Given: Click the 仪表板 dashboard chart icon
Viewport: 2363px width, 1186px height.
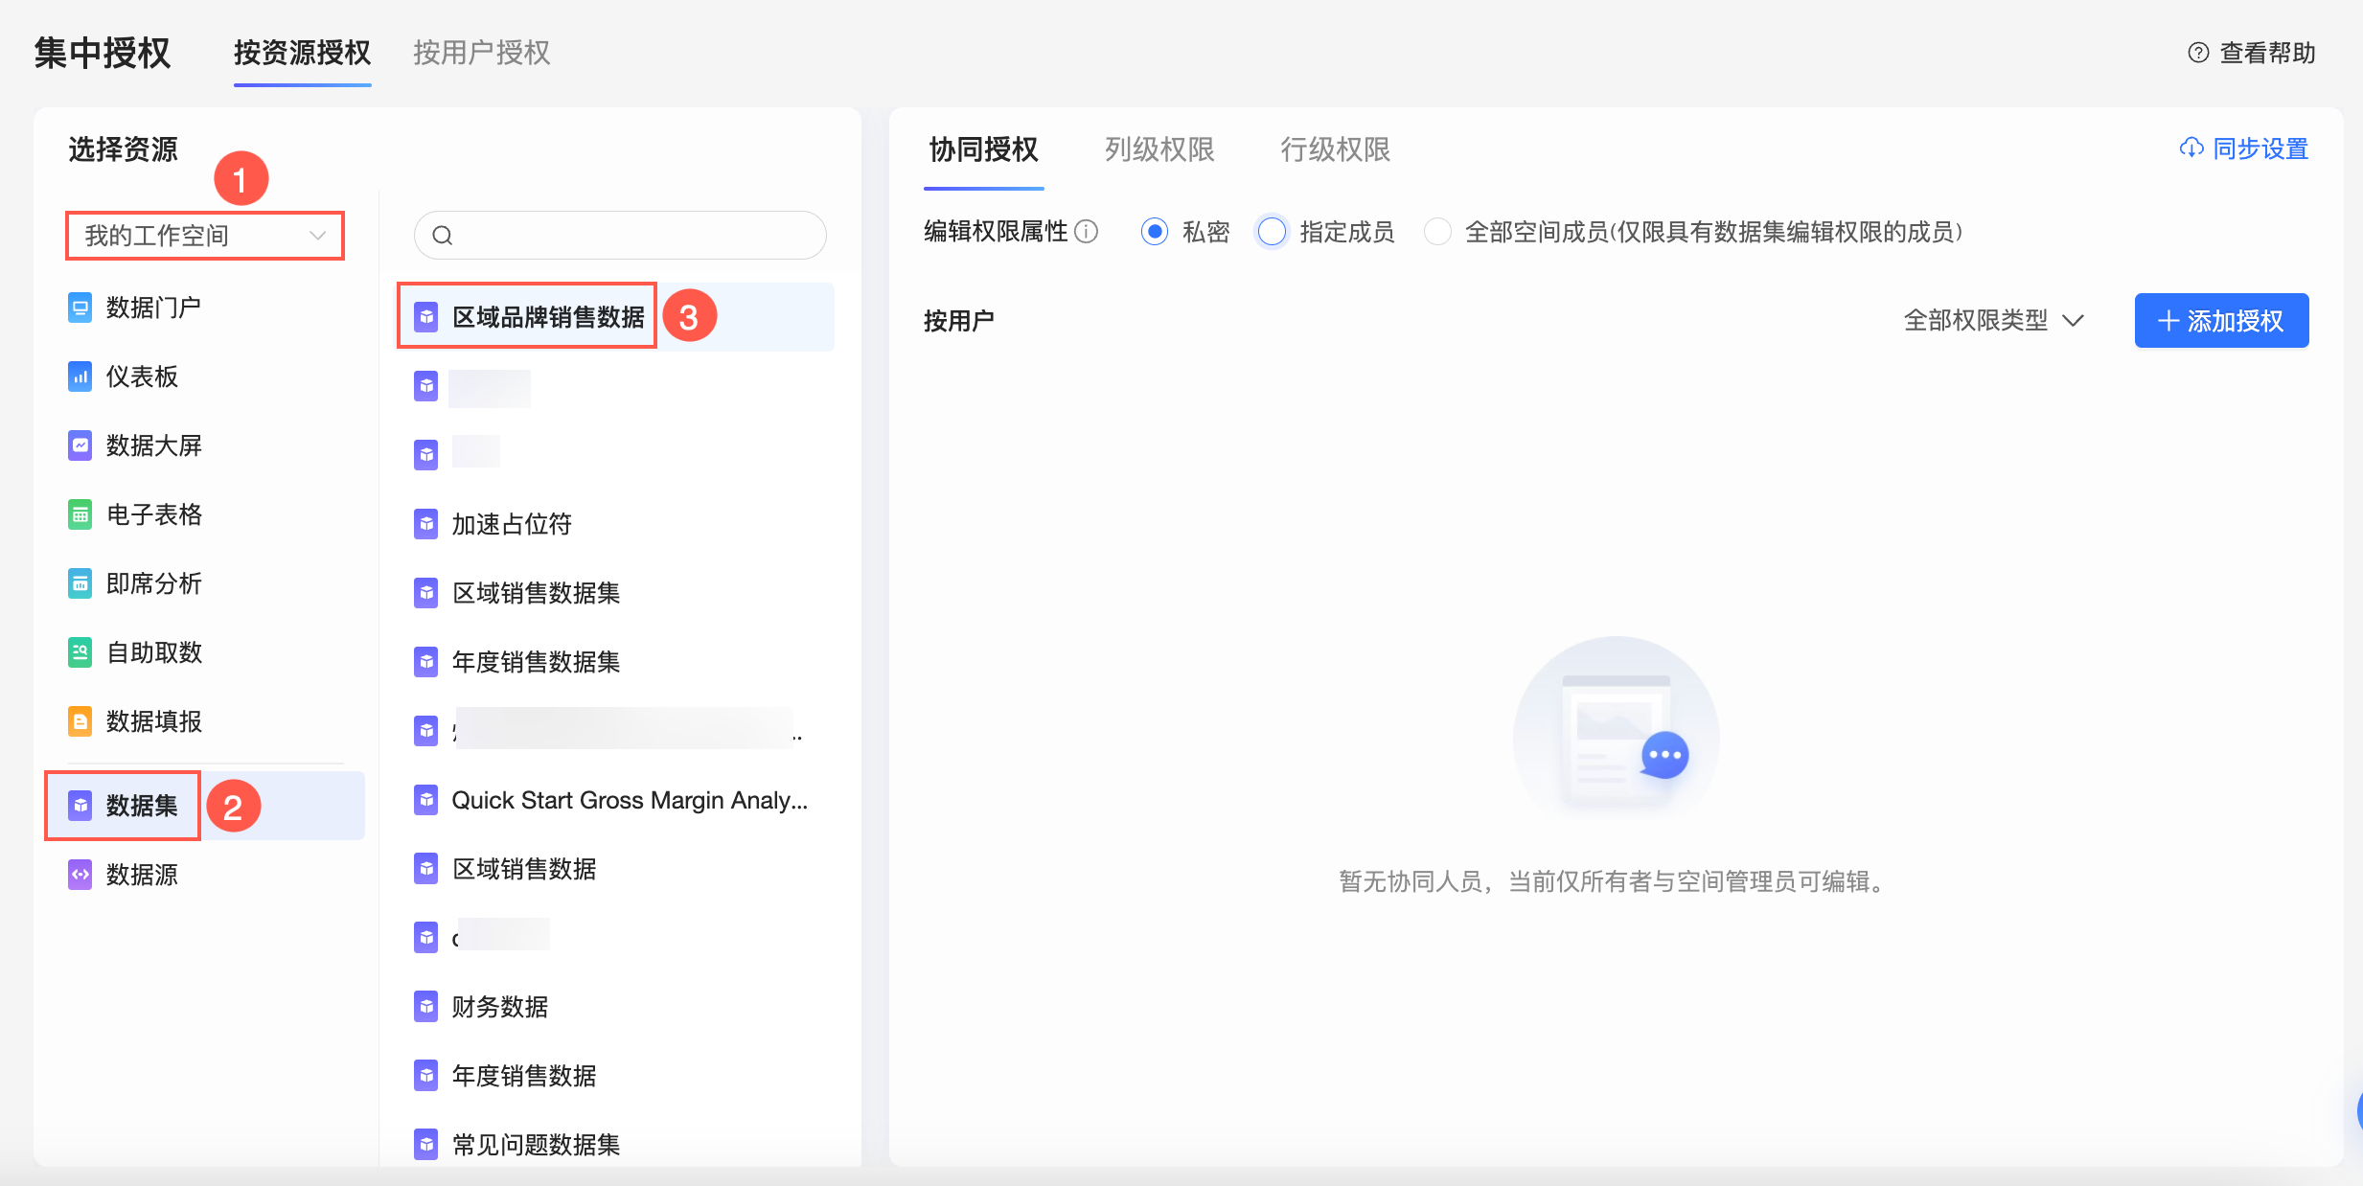Looking at the screenshot, I should click(x=80, y=376).
